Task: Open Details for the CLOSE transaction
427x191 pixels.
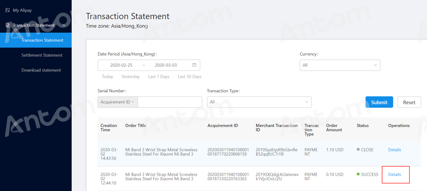Action: click(x=394, y=150)
